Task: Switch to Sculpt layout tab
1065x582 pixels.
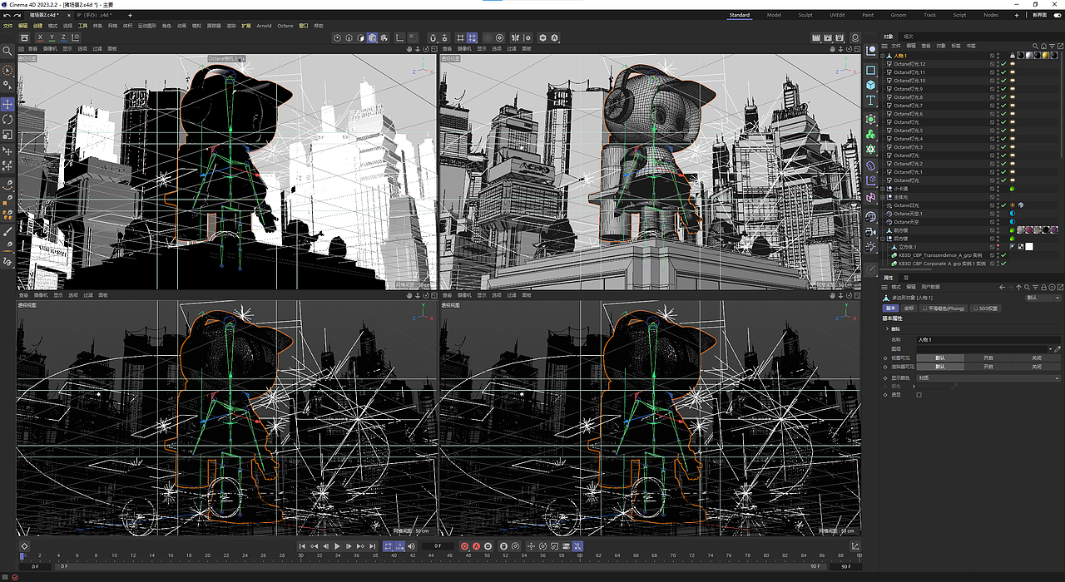Action: [805, 15]
